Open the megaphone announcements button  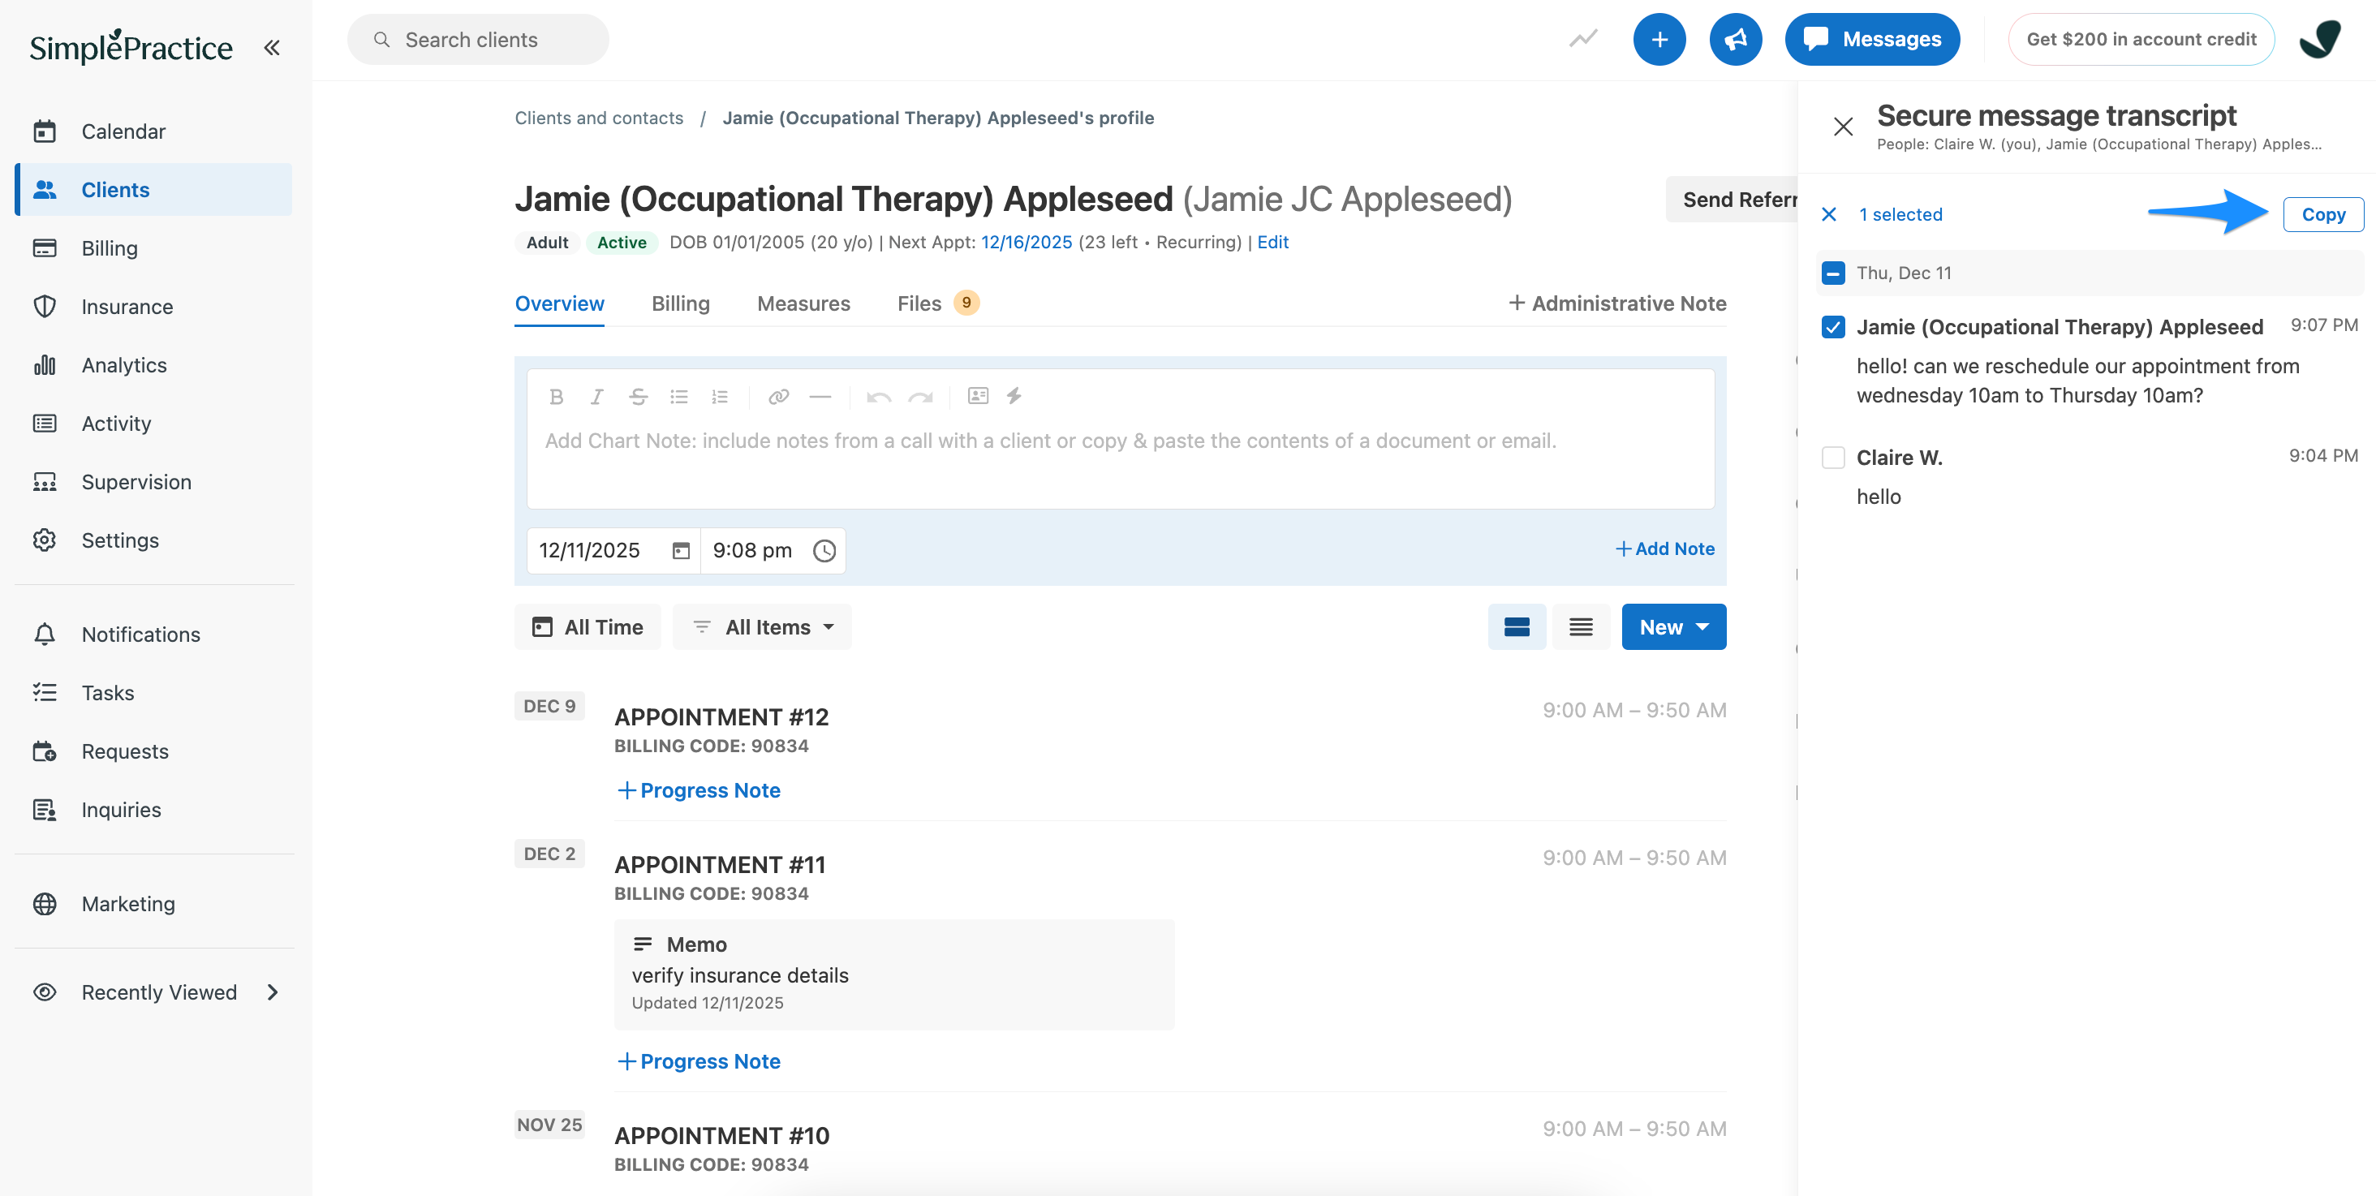[1736, 40]
